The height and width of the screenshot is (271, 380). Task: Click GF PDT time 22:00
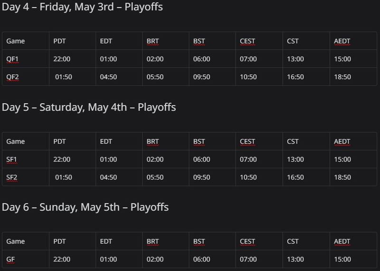(62, 260)
